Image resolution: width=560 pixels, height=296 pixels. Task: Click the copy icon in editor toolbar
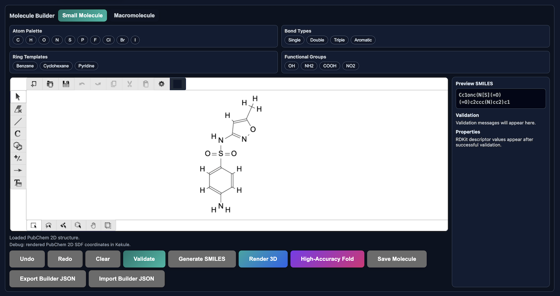(114, 84)
